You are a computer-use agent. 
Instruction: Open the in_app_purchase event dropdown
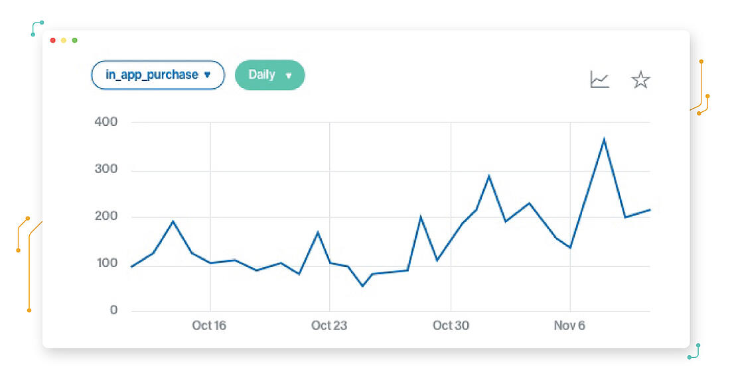pyautogui.click(x=158, y=75)
